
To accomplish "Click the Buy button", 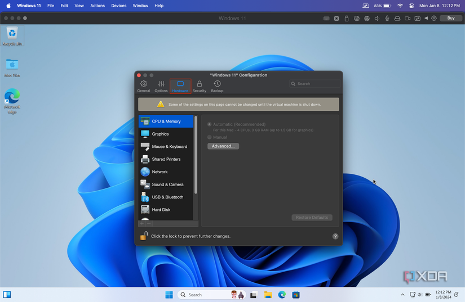I will click(451, 18).
